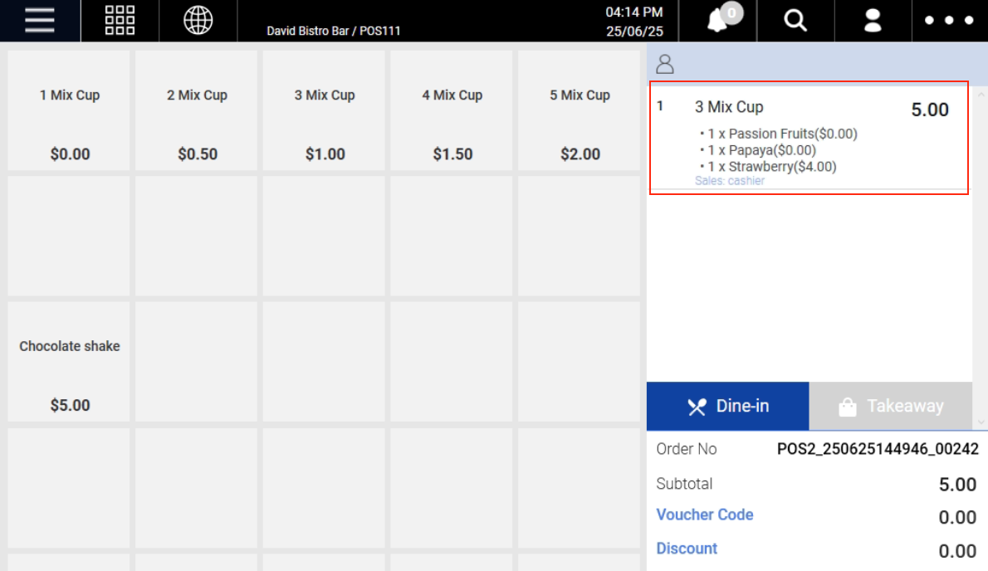The image size is (988, 571).
Task: Click the globe language icon
Action: tap(198, 21)
